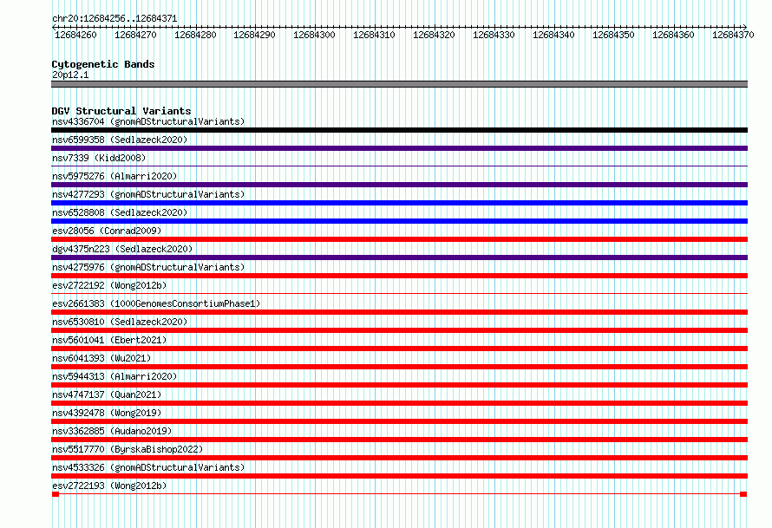The image size is (772, 528).
Task: Click the blue nsv4277293 variant bar
Action: click(399, 203)
